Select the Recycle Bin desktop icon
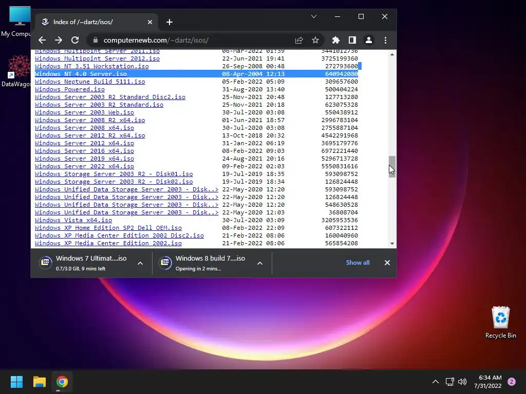The image size is (526, 394). (x=500, y=322)
